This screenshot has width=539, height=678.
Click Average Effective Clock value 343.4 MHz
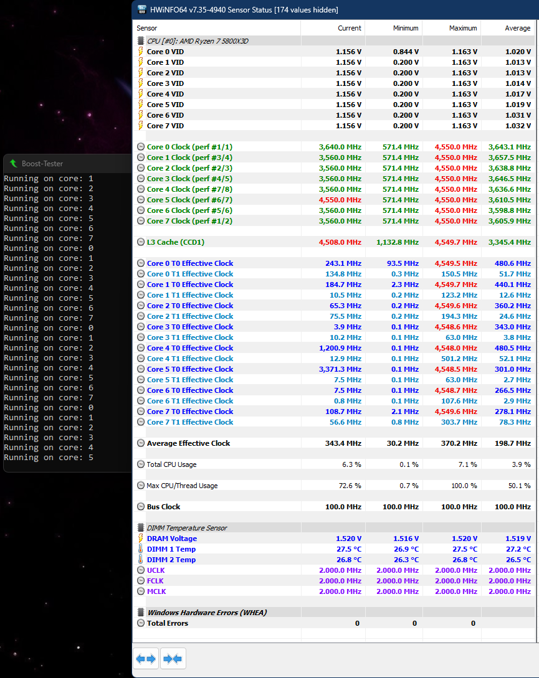click(343, 443)
